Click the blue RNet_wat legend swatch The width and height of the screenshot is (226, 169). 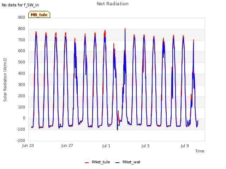118,163
